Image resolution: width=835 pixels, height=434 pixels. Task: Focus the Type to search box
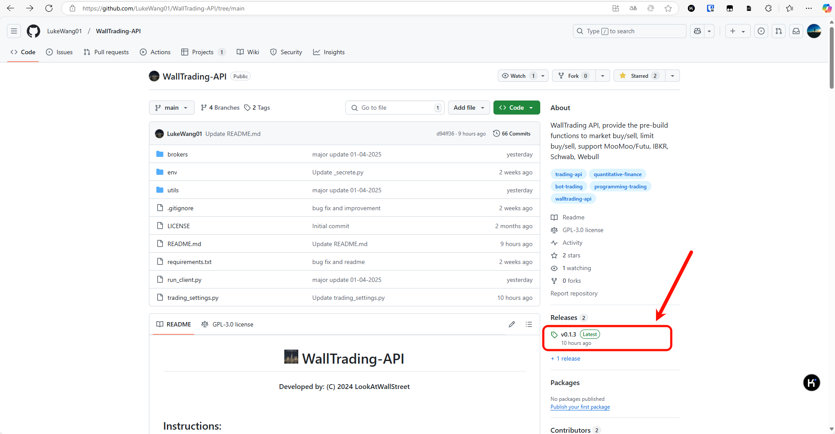tap(629, 31)
